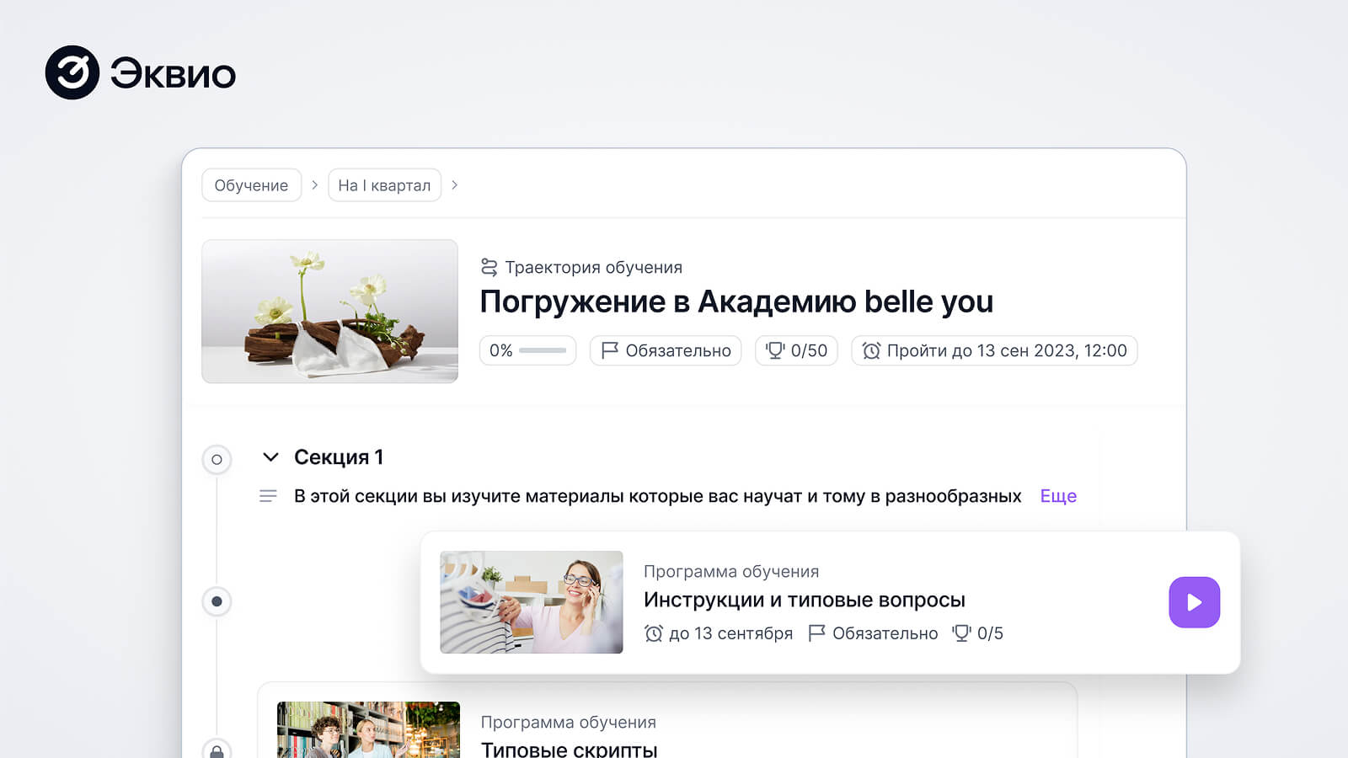Image resolution: width=1348 pixels, height=758 pixels.
Task: Open the На I квартал breadcrumb
Action: coord(384,185)
